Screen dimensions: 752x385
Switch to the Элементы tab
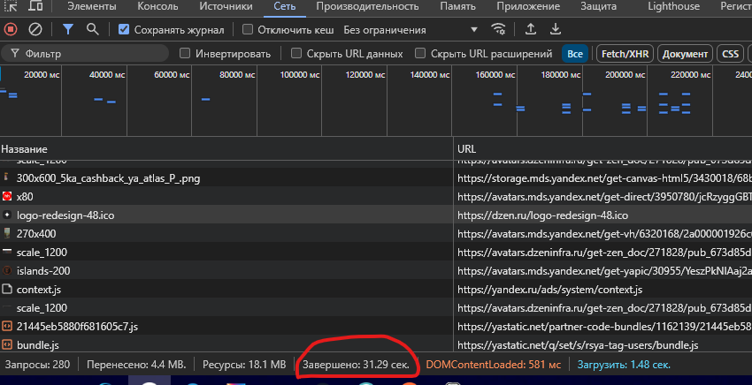(92, 6)
